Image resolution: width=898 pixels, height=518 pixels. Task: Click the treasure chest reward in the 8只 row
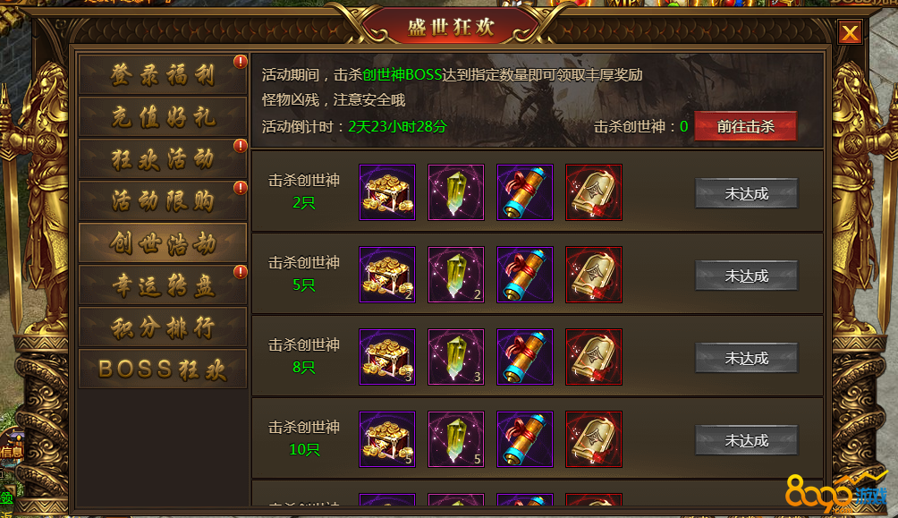[387, 357]
